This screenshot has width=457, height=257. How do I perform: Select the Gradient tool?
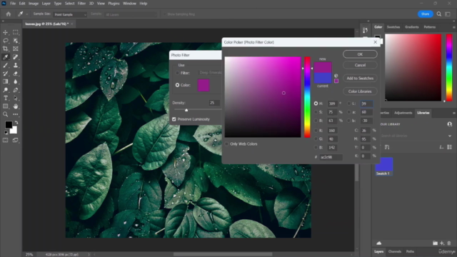[6, 81]
